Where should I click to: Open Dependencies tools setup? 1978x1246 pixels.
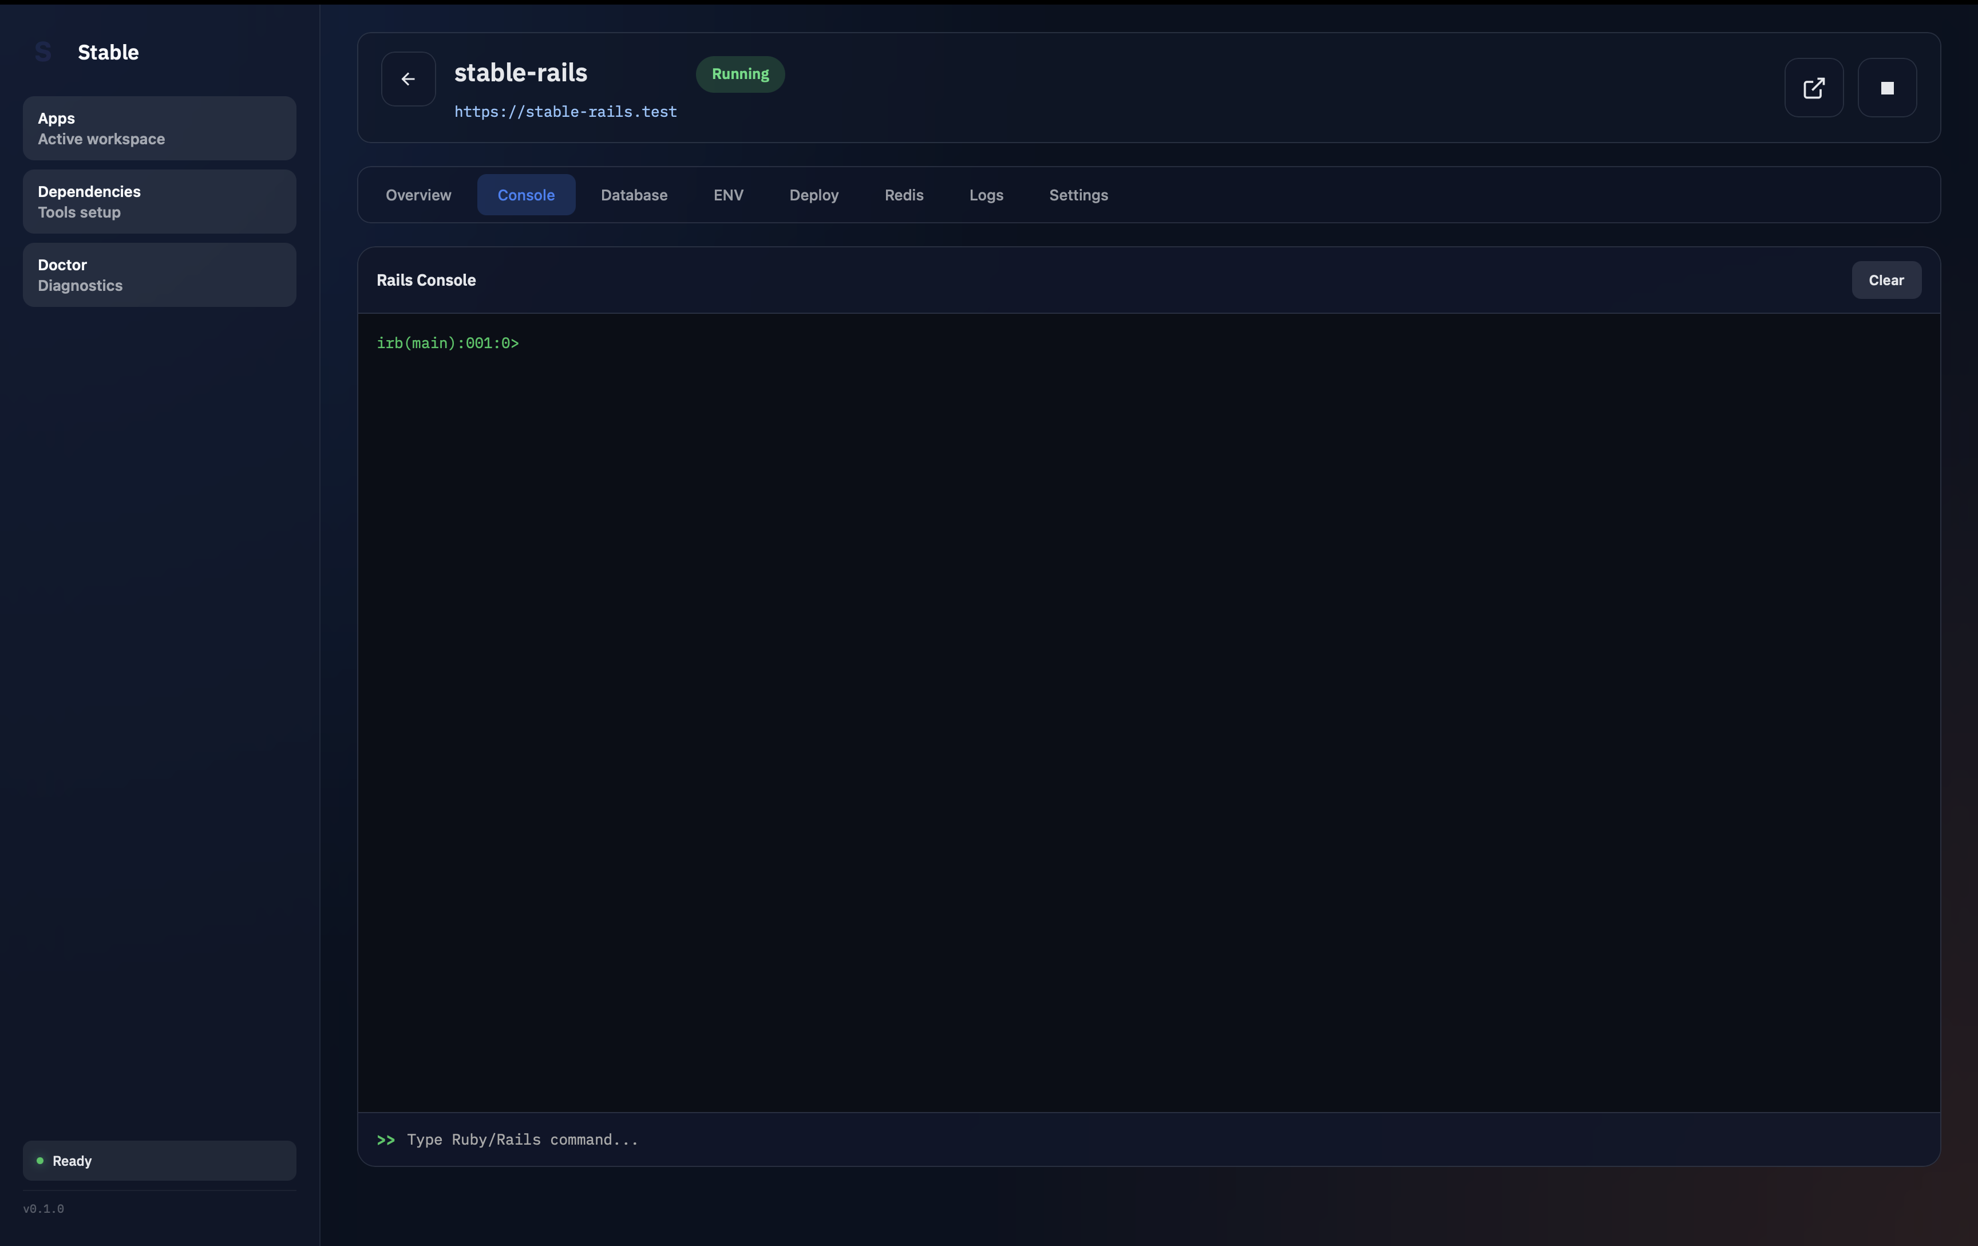[159, 202]
